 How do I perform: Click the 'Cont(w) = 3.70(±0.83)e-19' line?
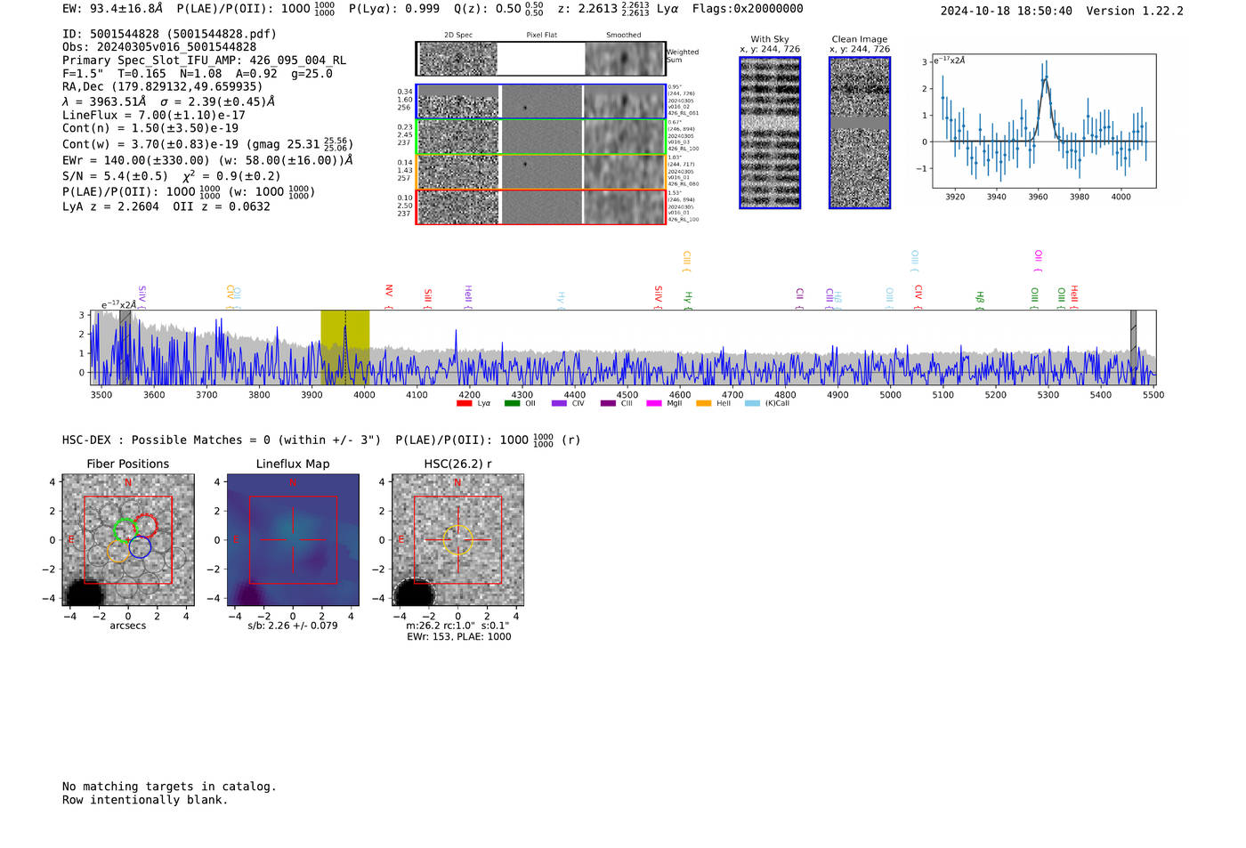(x=207, y=143)
